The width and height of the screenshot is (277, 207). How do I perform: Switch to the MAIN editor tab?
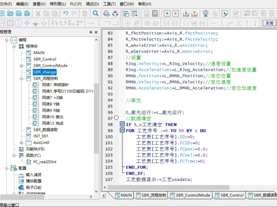(x=123, y=195)
